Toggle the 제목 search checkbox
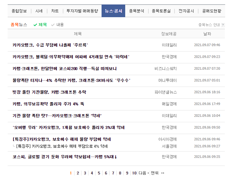The image size is (229, 177). coord(40,25)
